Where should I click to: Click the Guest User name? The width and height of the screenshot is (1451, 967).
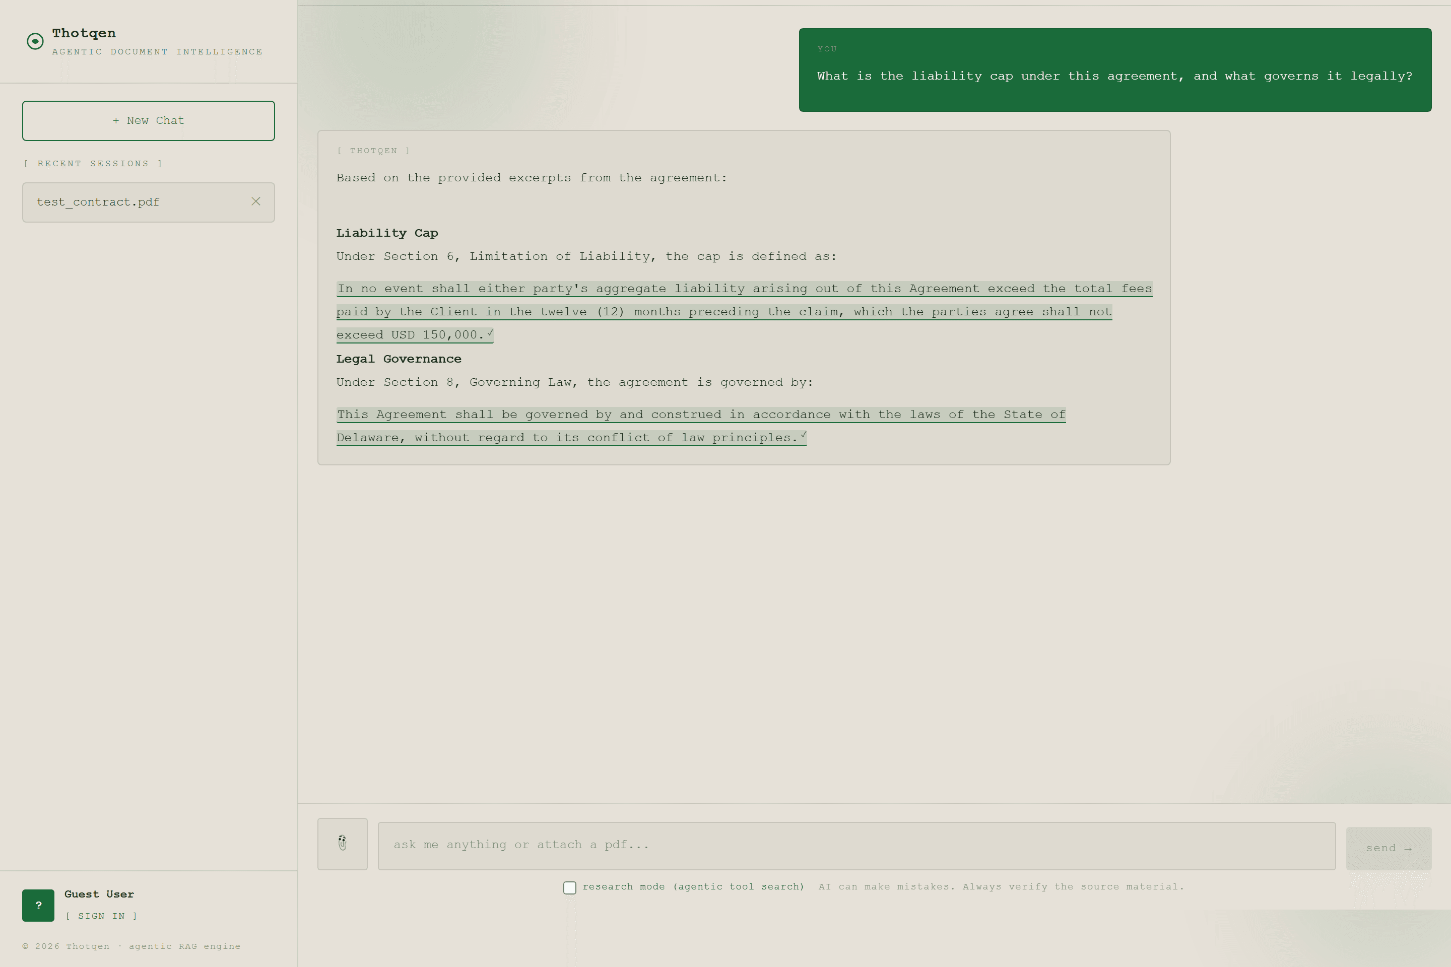(x=99, y=894)
